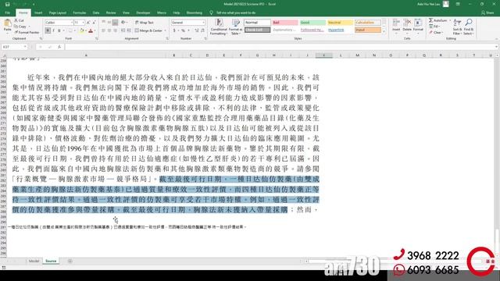Click Increase Decimal icon

tap(197, 30)
